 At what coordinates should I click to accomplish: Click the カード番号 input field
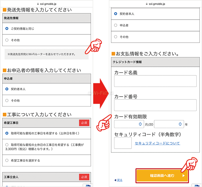point(155,105)
